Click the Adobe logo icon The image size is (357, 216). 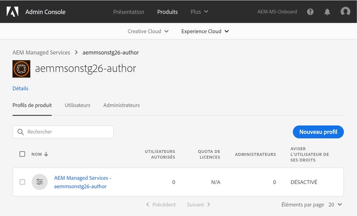point(12,11)
